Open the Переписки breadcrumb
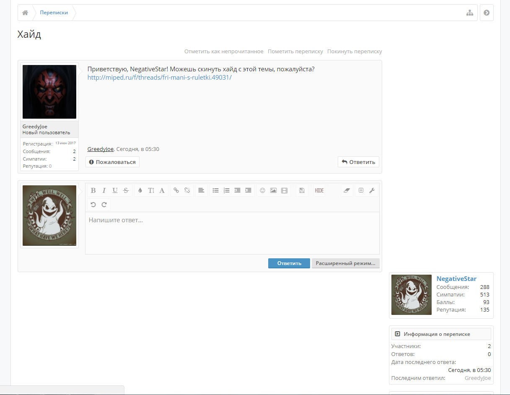Image resolution: width=510 pixels, height=395 pixels. click(x=54, y=13)
